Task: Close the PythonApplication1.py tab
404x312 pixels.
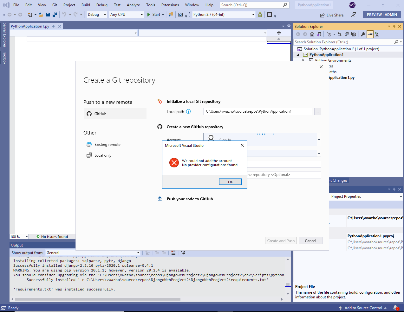Action: click(59, 26)
